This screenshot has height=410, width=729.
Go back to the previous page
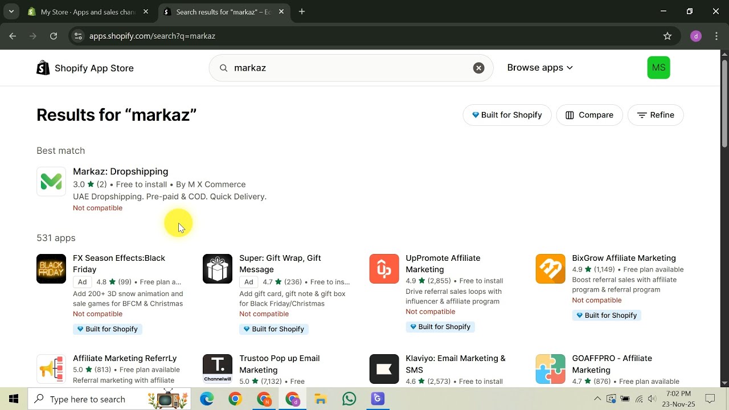(13, 36)
